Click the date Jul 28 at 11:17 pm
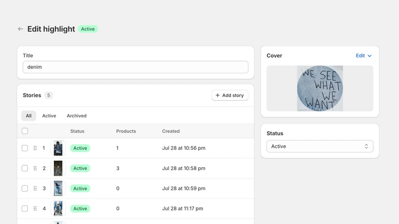Viewport: 399px width, 224px height. click(183, 209)
